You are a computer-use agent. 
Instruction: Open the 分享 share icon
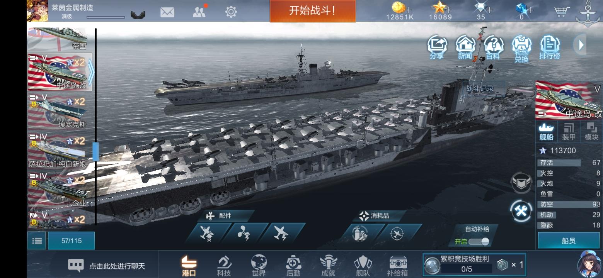437,47
